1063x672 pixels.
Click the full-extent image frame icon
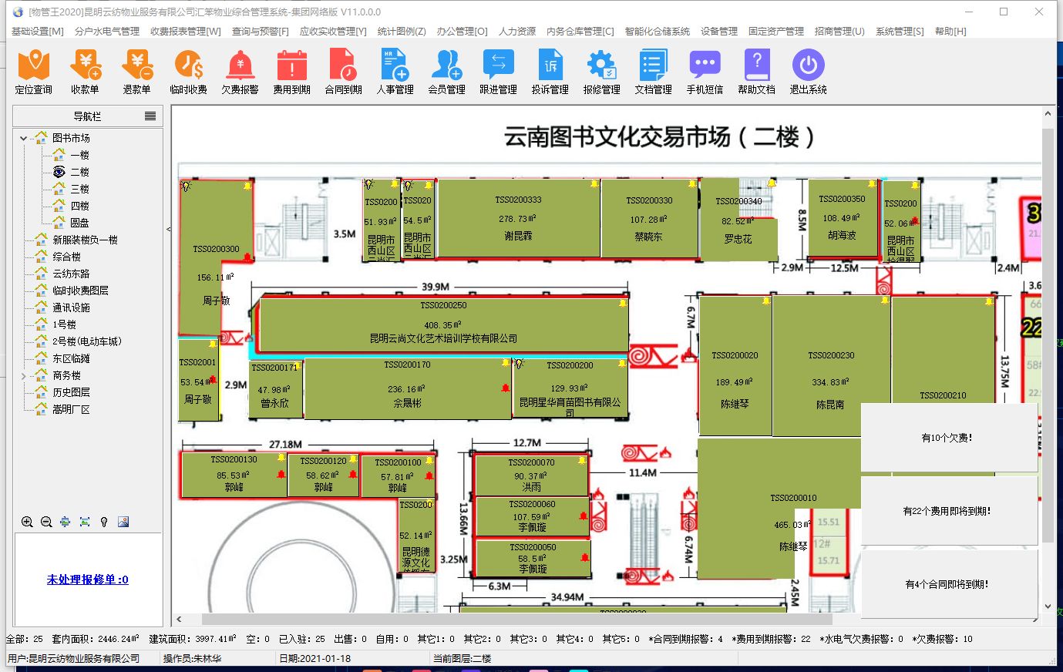point(85,522)
